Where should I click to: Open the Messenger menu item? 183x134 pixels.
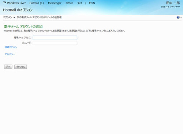55,3
